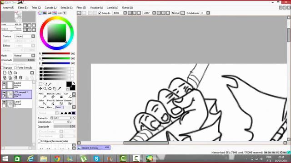Select the lasso selection tool

[x=45, y=84]
